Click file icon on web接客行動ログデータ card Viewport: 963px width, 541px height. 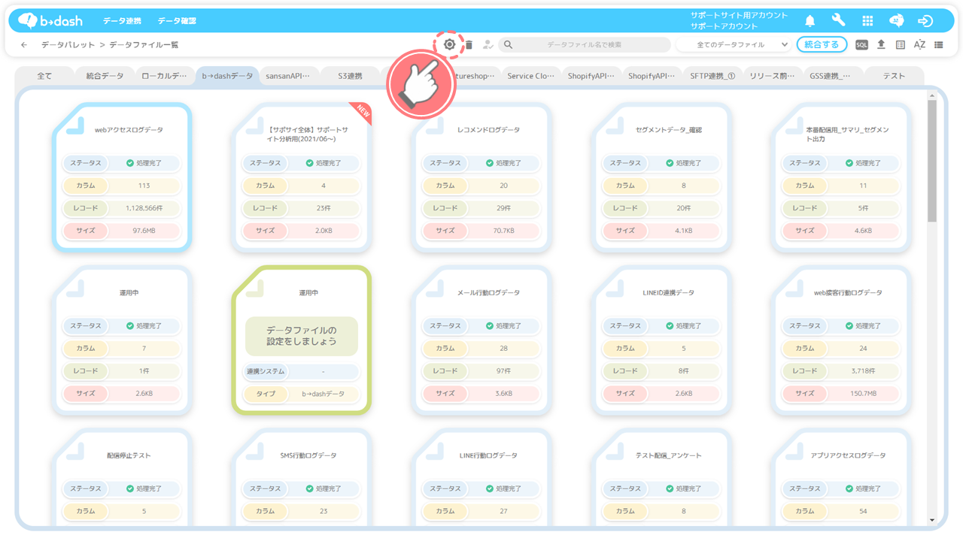click(x=794, y=288)
